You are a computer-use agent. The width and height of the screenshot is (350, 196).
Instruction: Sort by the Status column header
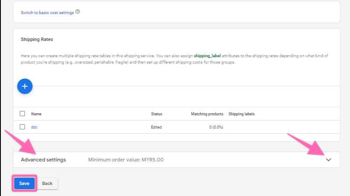156,114
